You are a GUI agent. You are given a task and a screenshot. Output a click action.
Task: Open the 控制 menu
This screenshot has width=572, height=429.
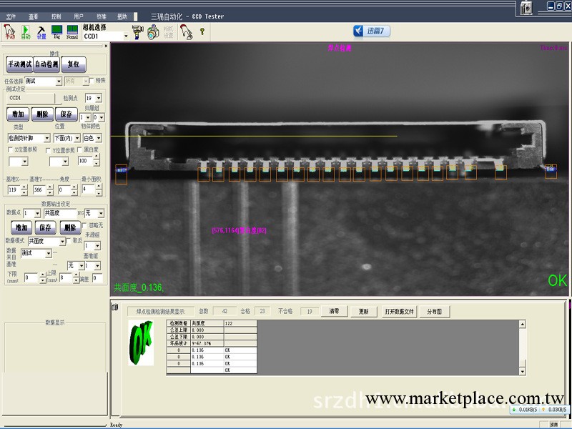point(56,16)
